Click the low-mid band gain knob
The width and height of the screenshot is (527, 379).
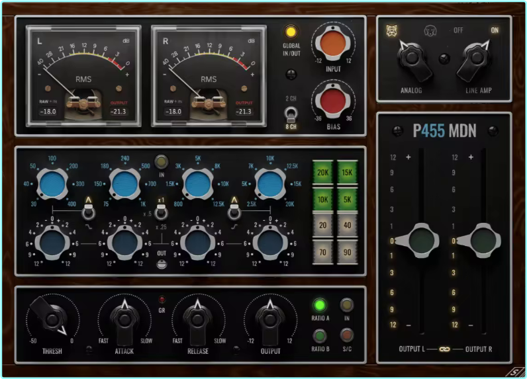click(124, 243)
